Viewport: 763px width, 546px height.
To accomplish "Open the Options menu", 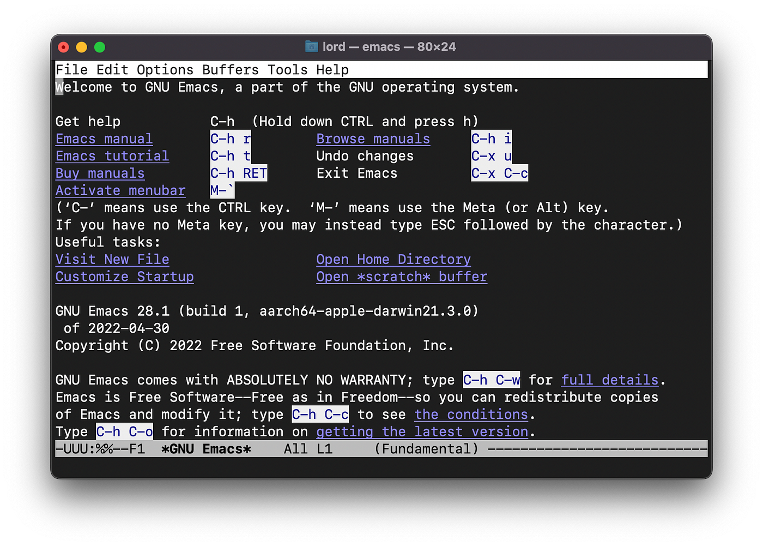I will point(165,69).
